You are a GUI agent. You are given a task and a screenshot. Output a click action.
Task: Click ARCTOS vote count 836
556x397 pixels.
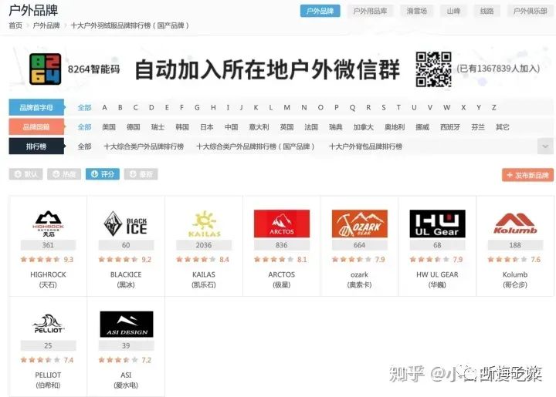click(282, 245)
